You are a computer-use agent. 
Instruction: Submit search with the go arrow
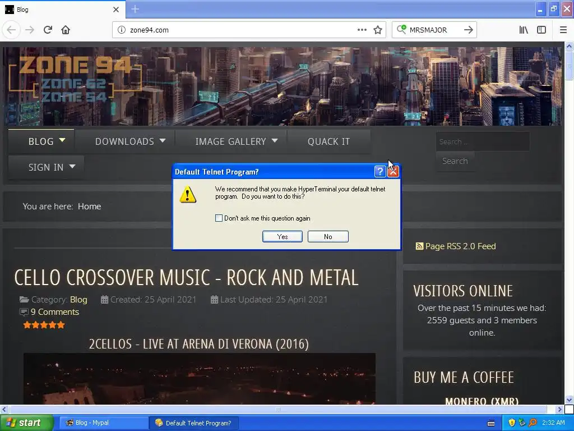(x=468, y=30)
